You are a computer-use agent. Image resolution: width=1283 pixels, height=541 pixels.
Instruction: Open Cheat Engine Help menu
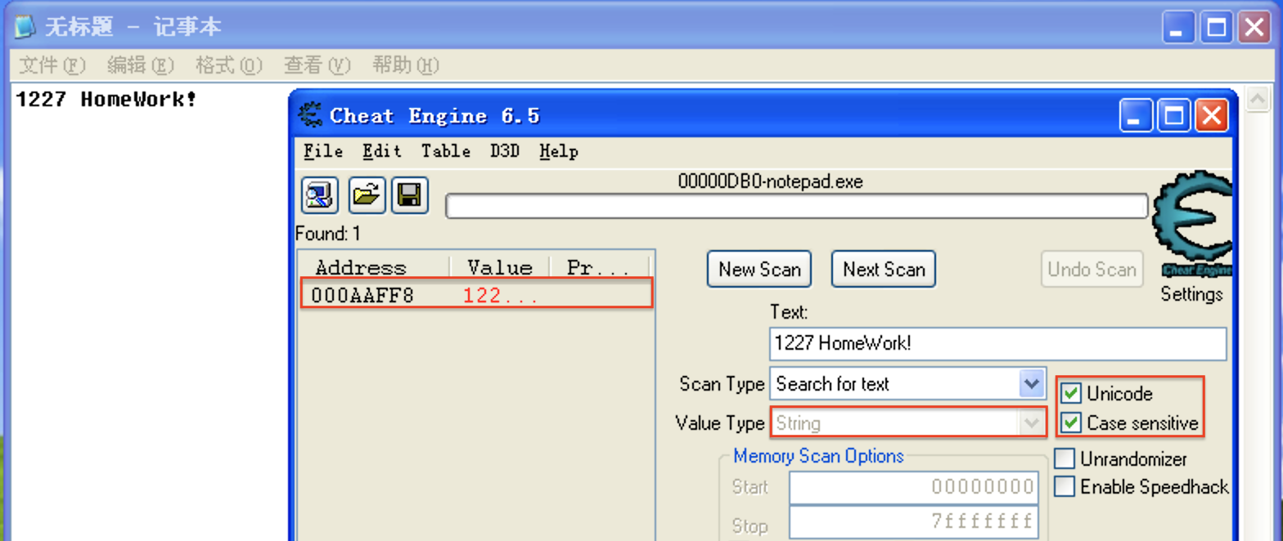tap(559, 151)
